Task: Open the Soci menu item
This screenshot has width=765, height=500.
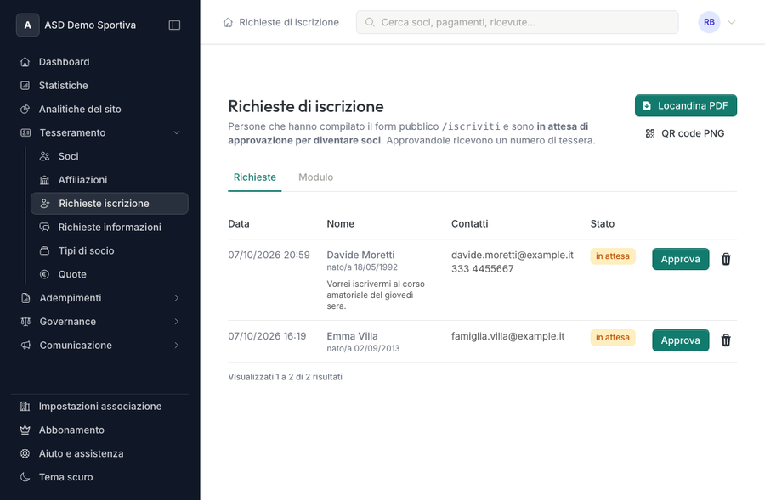Action: (x=110, y=156)
